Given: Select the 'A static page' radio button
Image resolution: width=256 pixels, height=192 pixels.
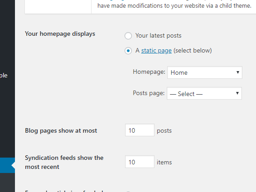Looking at the screenshot, I should coord(128,51).
